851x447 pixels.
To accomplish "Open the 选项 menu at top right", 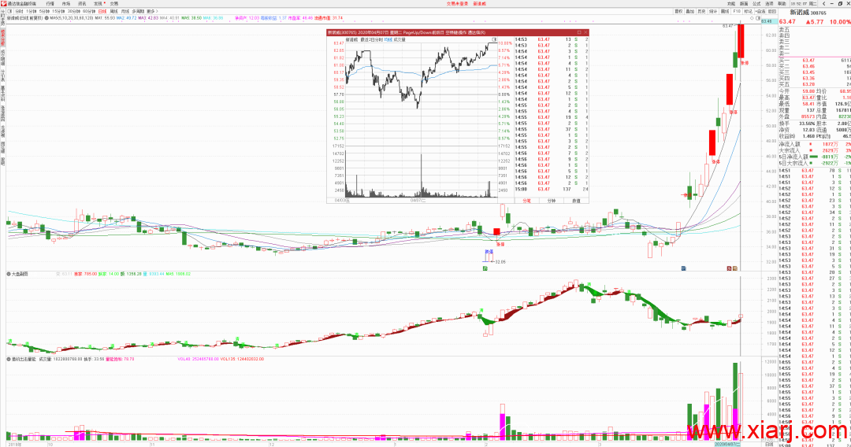I will 769,3.
